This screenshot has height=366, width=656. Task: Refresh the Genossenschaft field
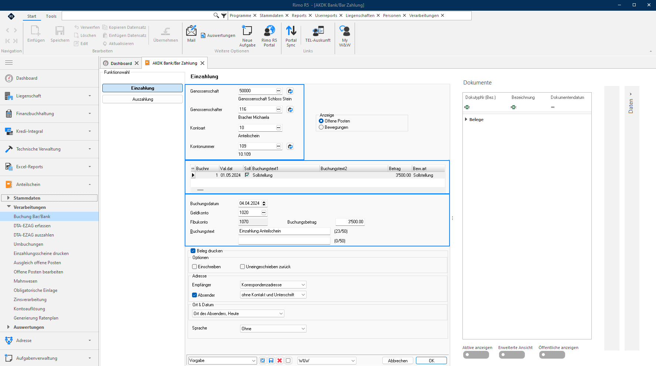click(x=290, y=91)
